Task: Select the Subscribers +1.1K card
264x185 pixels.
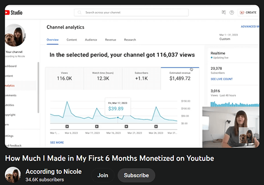Action: tap(141, 79)
